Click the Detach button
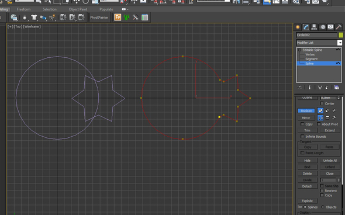Viewport: 345px width, 215px height. [x=307, y=186]
